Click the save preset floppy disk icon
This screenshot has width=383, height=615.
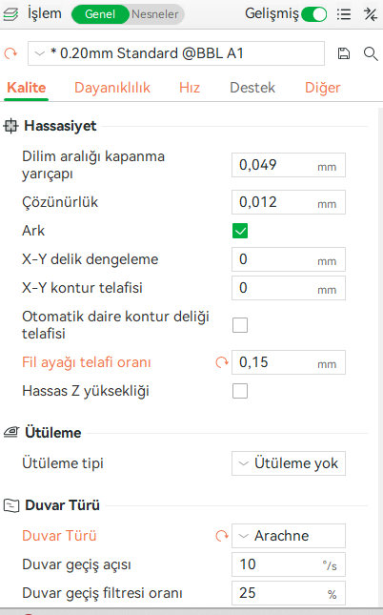coord(343,53)
